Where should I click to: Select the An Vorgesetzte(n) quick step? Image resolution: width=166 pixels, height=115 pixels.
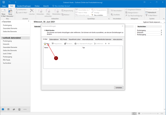coord(99,10)
